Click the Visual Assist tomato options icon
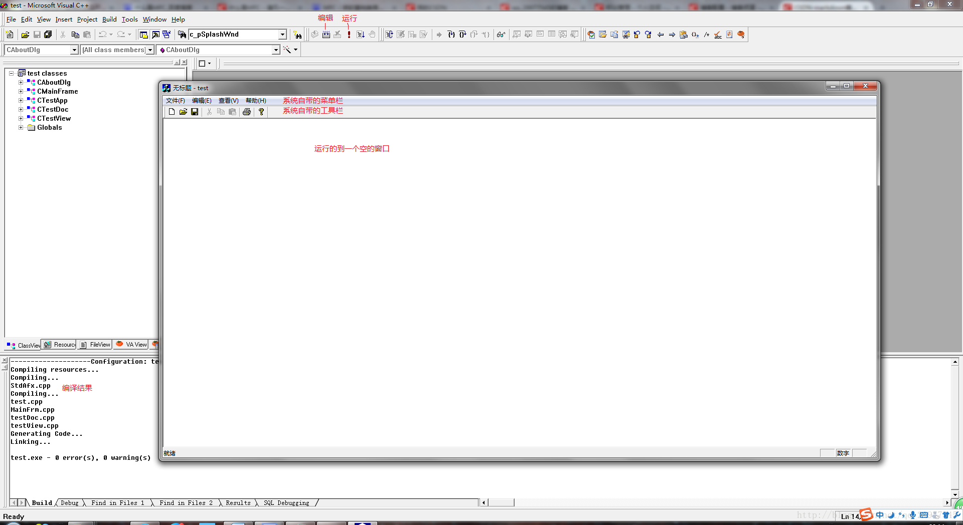This screenshot has height=525, width=963. click(741, 35)
